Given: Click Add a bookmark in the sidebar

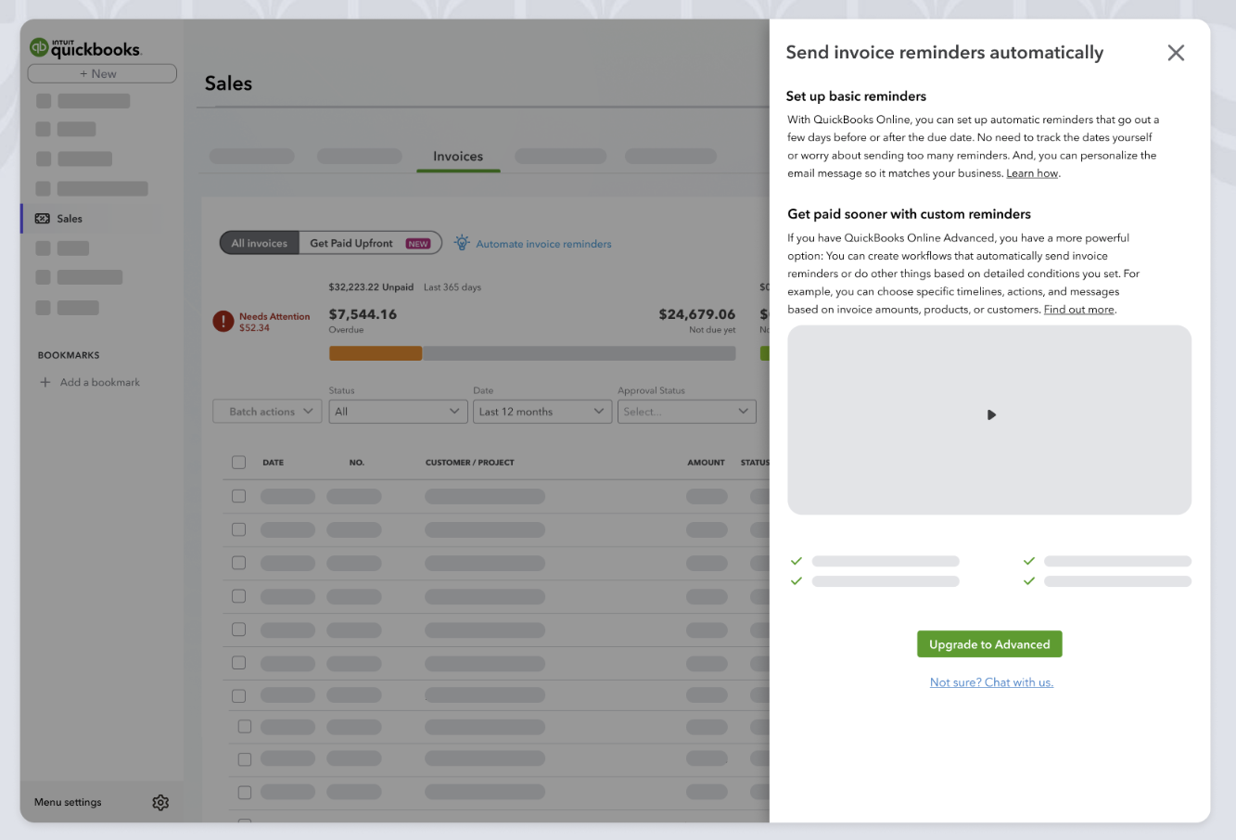Looking at the screenshot, I should pos(100,382).
